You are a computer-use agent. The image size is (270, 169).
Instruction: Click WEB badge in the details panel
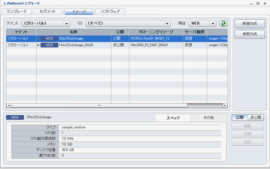15,117
